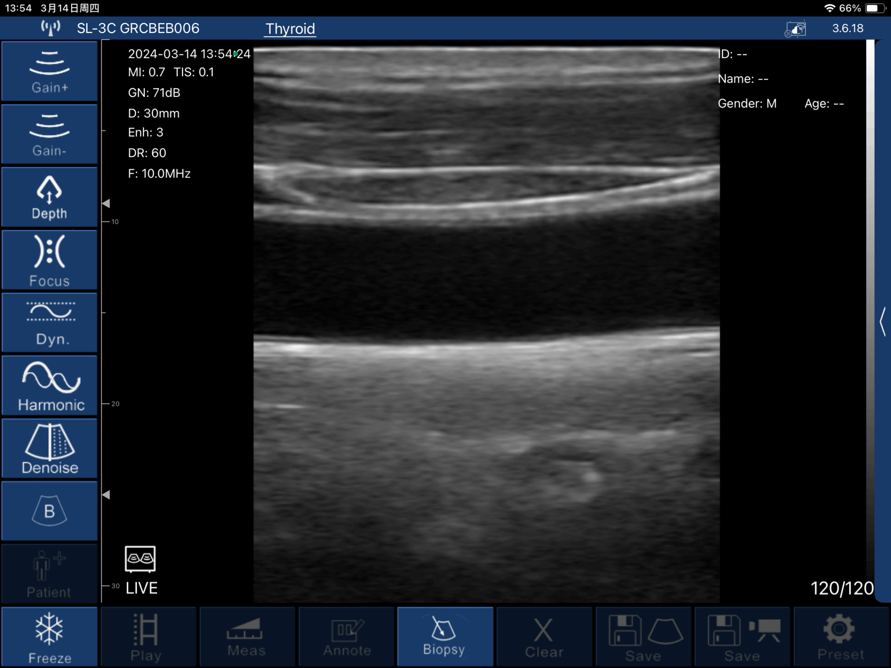Select the Dyn. dynamic range tool
Viewport: 891px width, 668px height.
(49, 322)
